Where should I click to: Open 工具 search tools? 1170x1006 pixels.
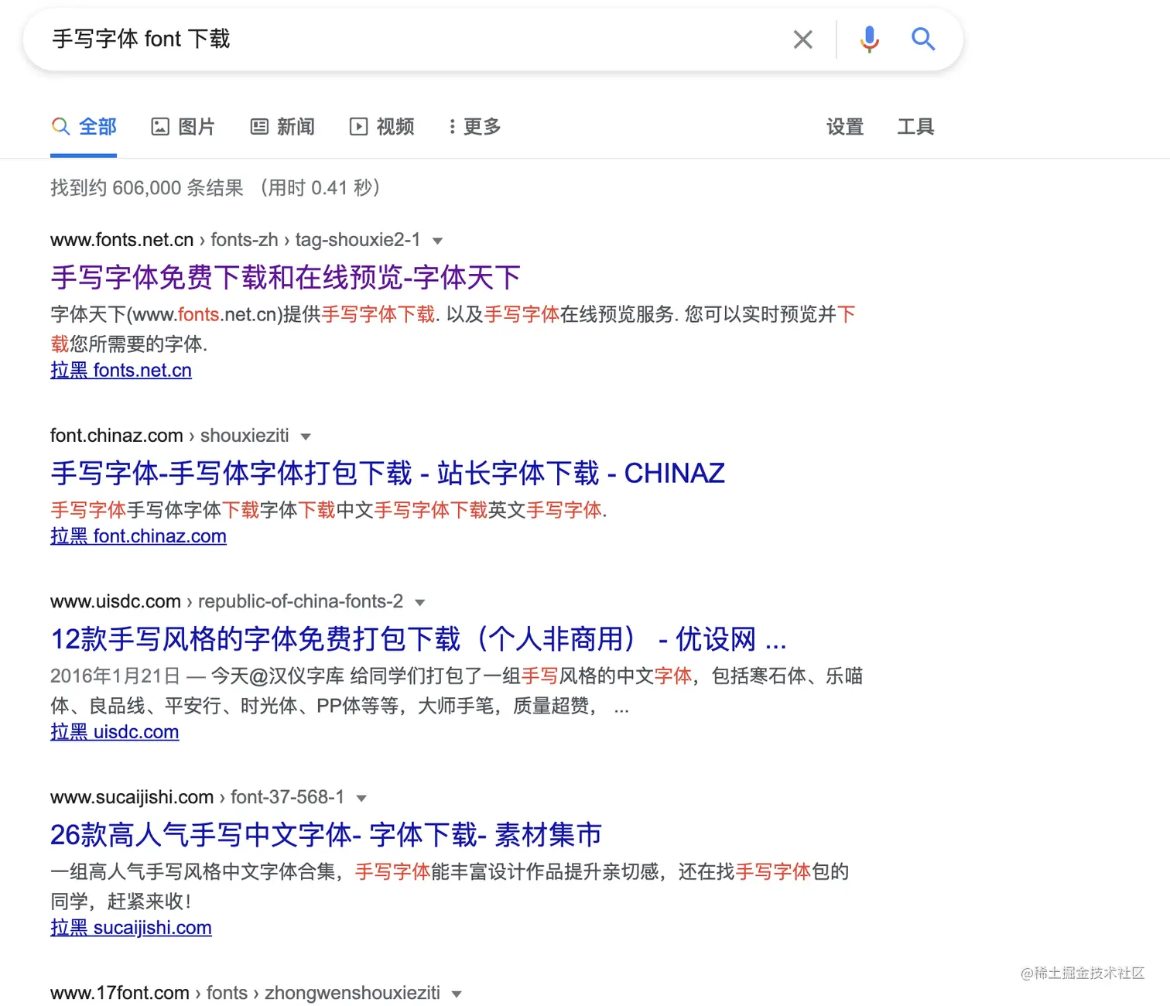pos(915,127)
